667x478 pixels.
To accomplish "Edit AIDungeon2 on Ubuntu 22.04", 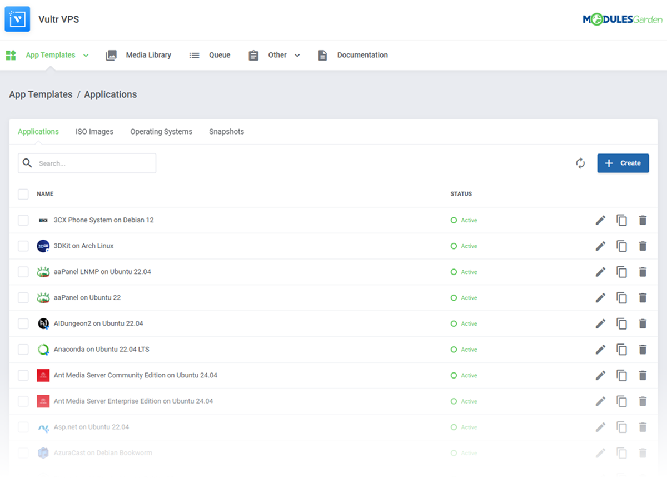I will pyautogui.click(x=600, y=323).
